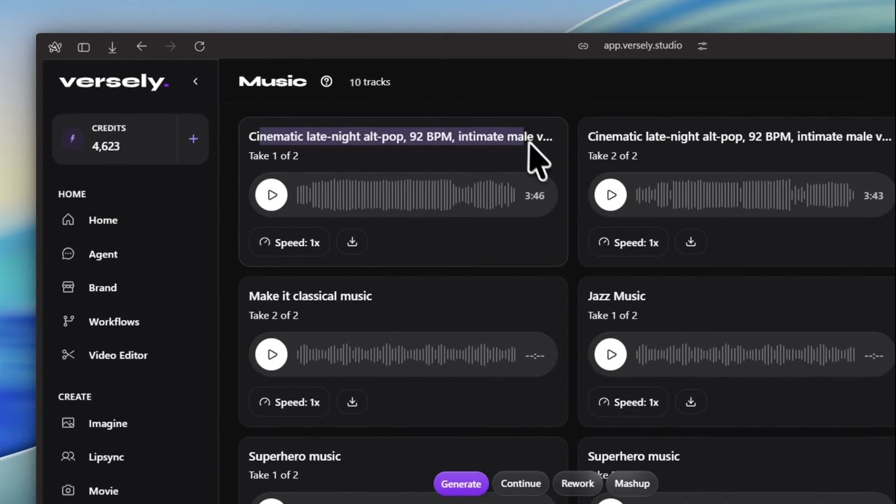Screen dimensions: 896x504
Task: Play the Cinematic Take 2 of 2 track
Action: click(610, 195)
